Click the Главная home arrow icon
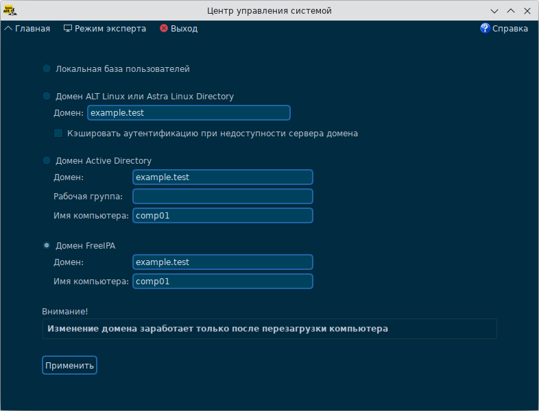Screen dimensions: 539x411 click(x=8, y=29)
